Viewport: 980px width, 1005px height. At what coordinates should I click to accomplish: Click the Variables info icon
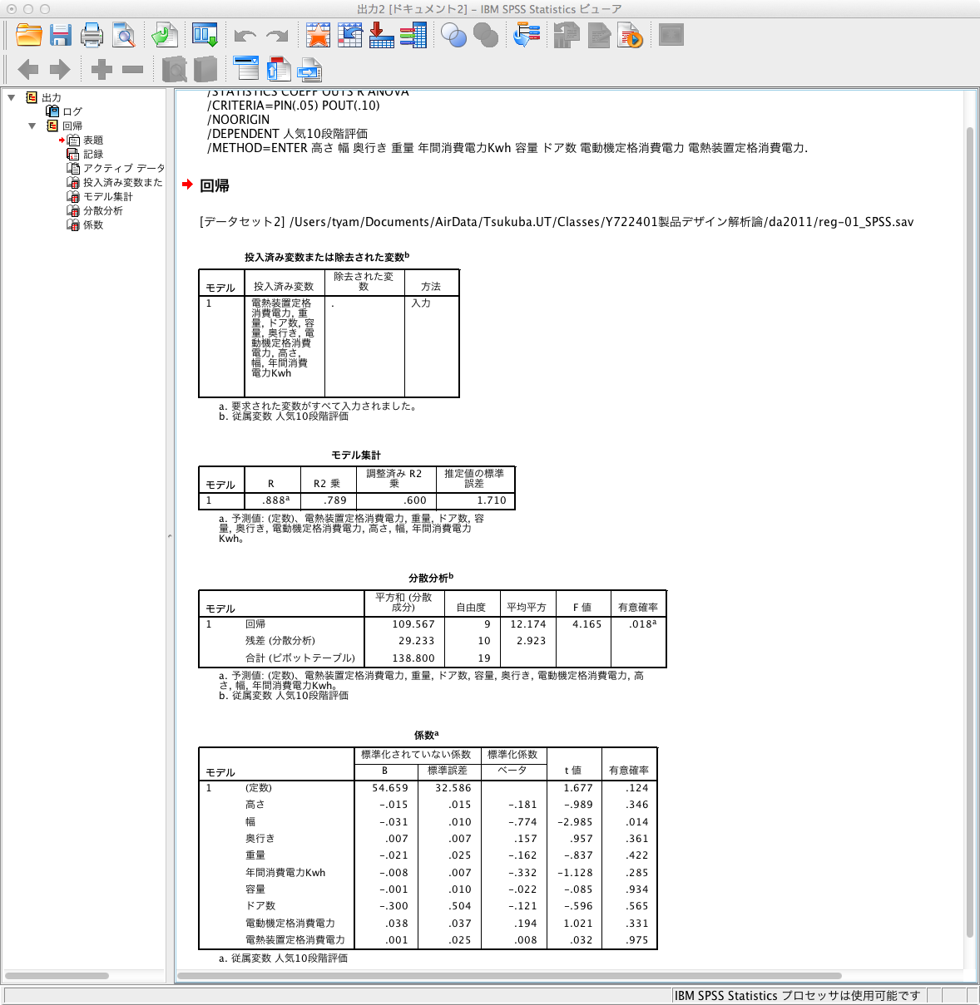pyautogui.click(x=413, y=35)
